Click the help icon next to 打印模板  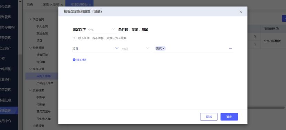click(x=277, y=29)
